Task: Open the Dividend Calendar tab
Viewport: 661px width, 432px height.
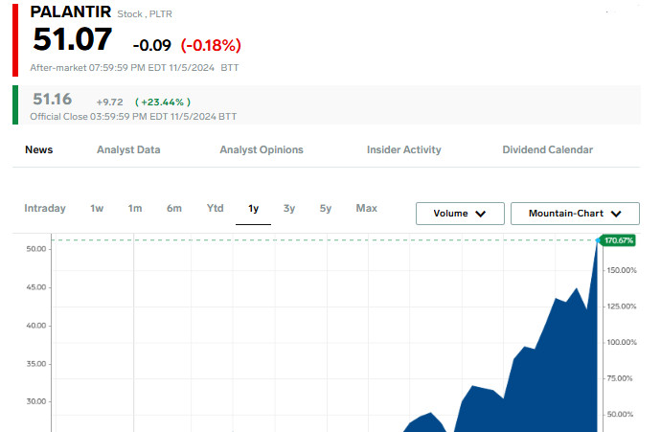Action: [x=548, y=149]
